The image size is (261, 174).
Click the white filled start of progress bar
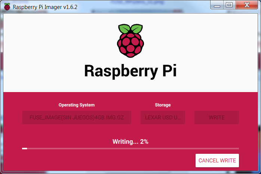(x=24, y=149)
